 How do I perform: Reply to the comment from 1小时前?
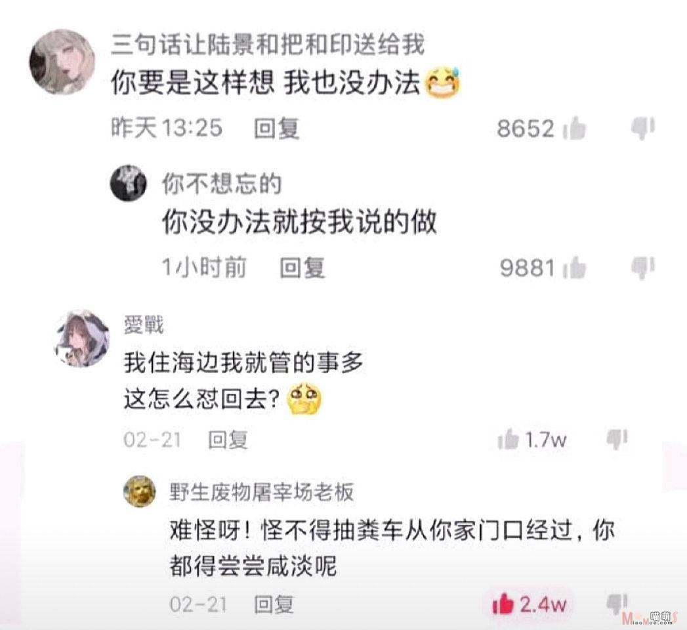(x=302, y=267)
